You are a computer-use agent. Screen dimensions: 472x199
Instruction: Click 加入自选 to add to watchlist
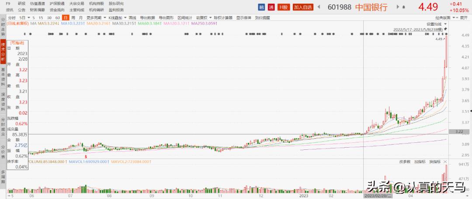click(x=303, y=7)
